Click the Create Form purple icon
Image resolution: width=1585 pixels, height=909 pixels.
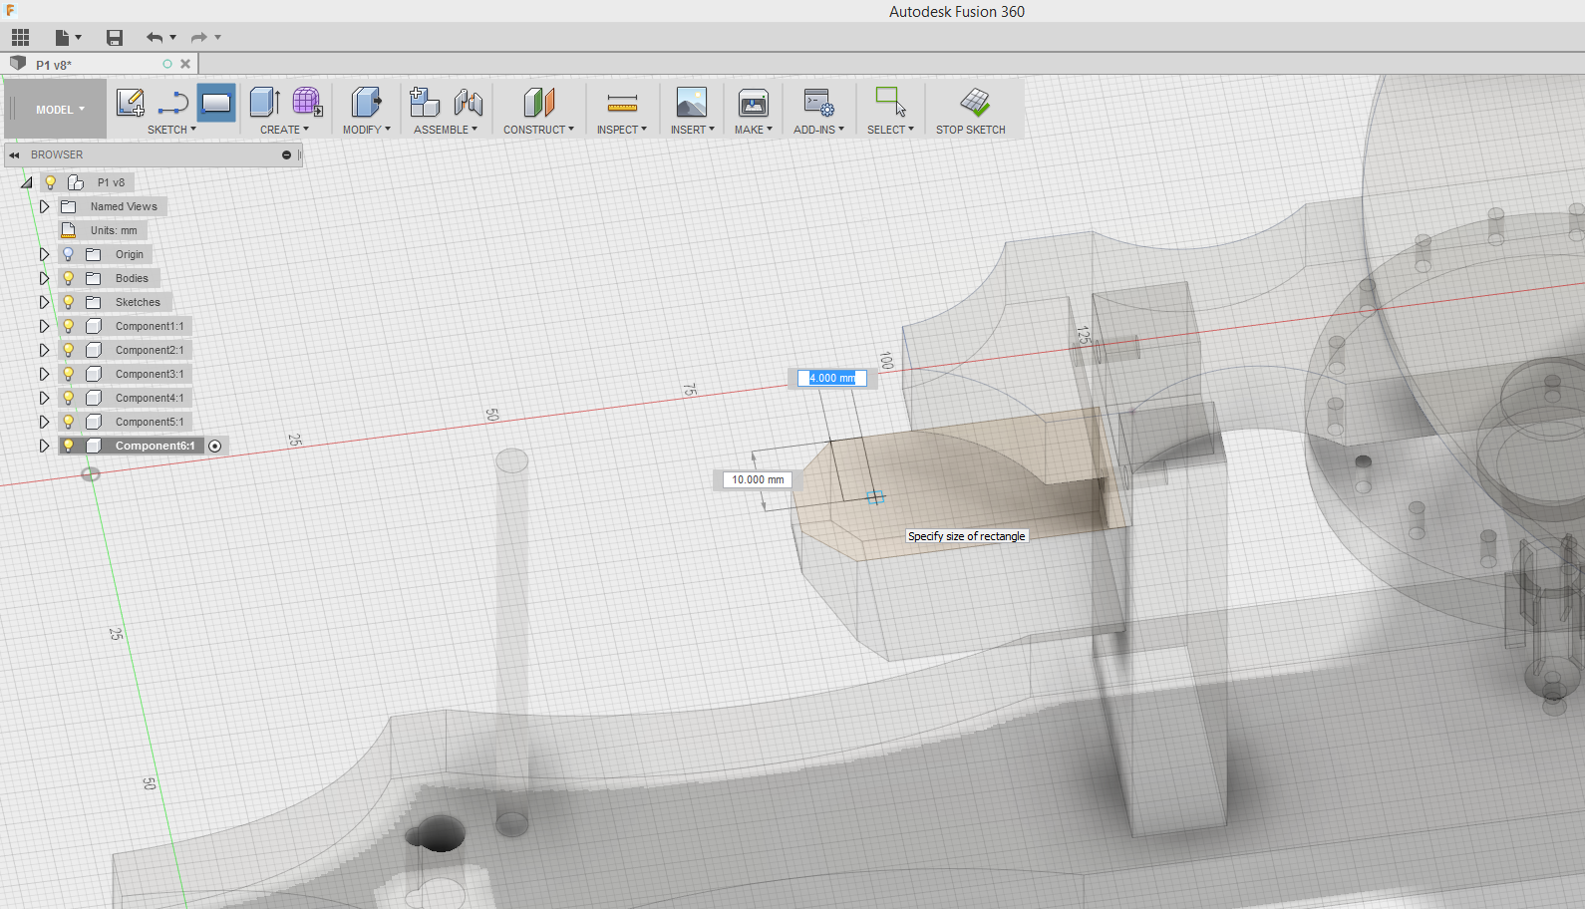(307, 103)
